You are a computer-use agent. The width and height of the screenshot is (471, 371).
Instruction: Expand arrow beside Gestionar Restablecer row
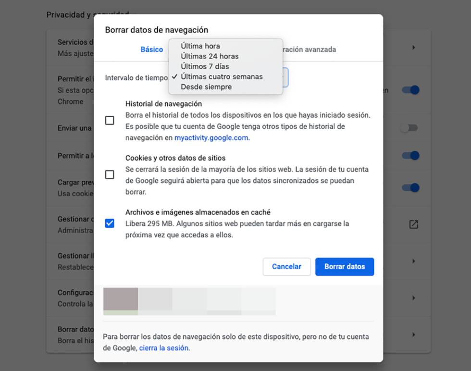[413, 261]
